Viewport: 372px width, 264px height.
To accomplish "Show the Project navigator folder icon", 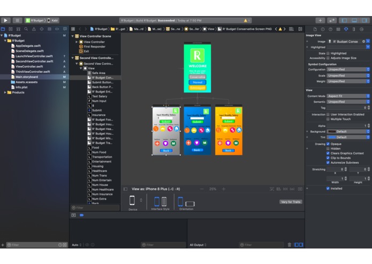I will (x=3, y=29).
